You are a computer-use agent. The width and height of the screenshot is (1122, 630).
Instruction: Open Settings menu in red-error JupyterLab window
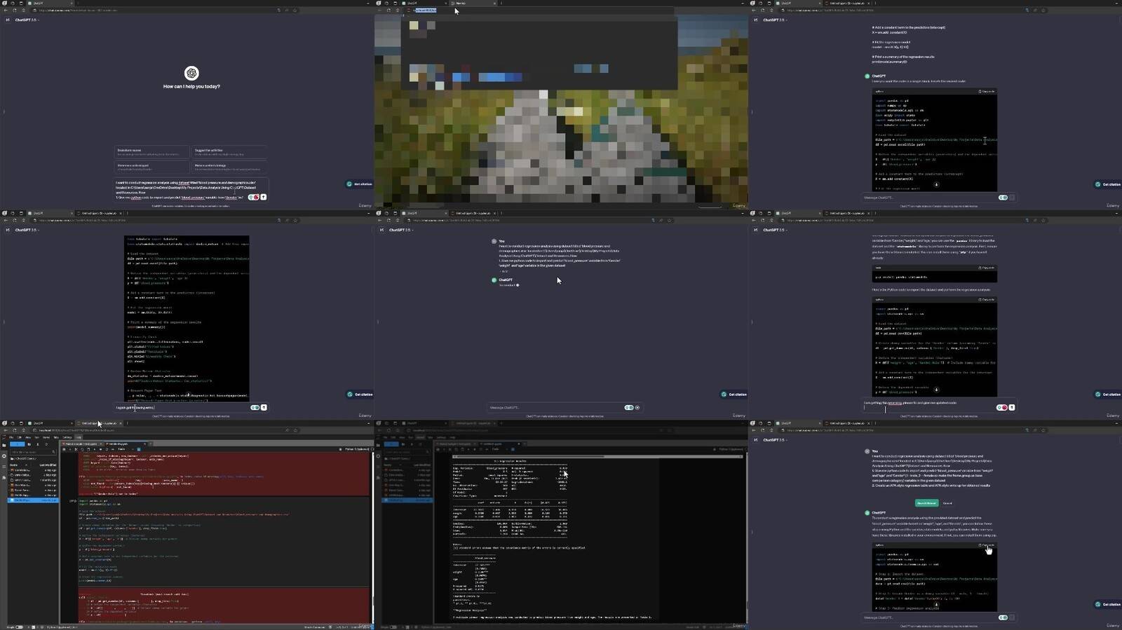tap(67, 437)
